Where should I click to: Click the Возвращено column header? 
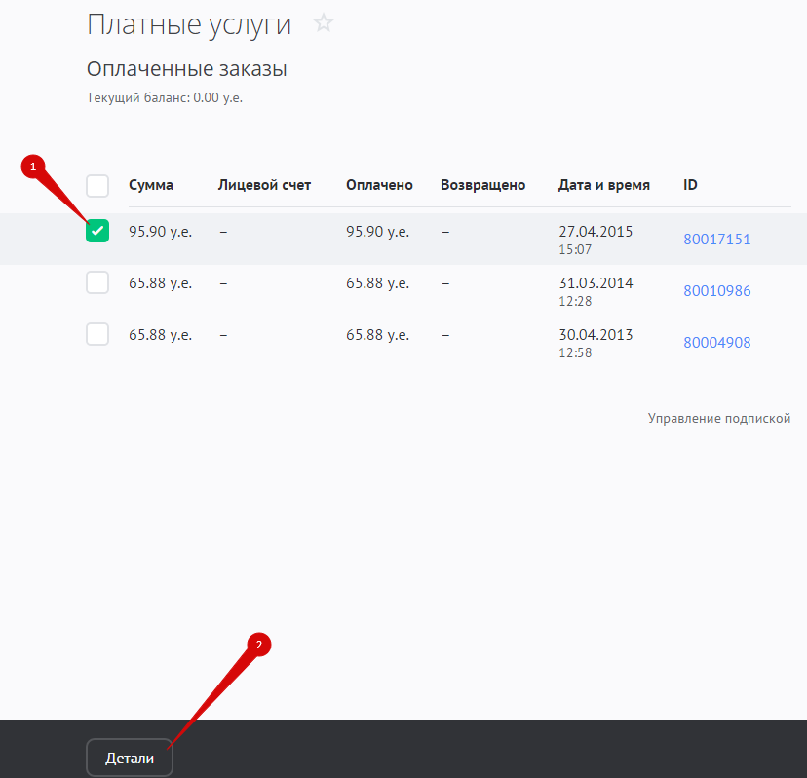[x=482, y=185]
